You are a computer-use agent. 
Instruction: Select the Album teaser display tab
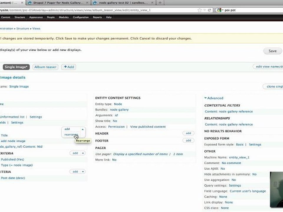tap(45, 67)
